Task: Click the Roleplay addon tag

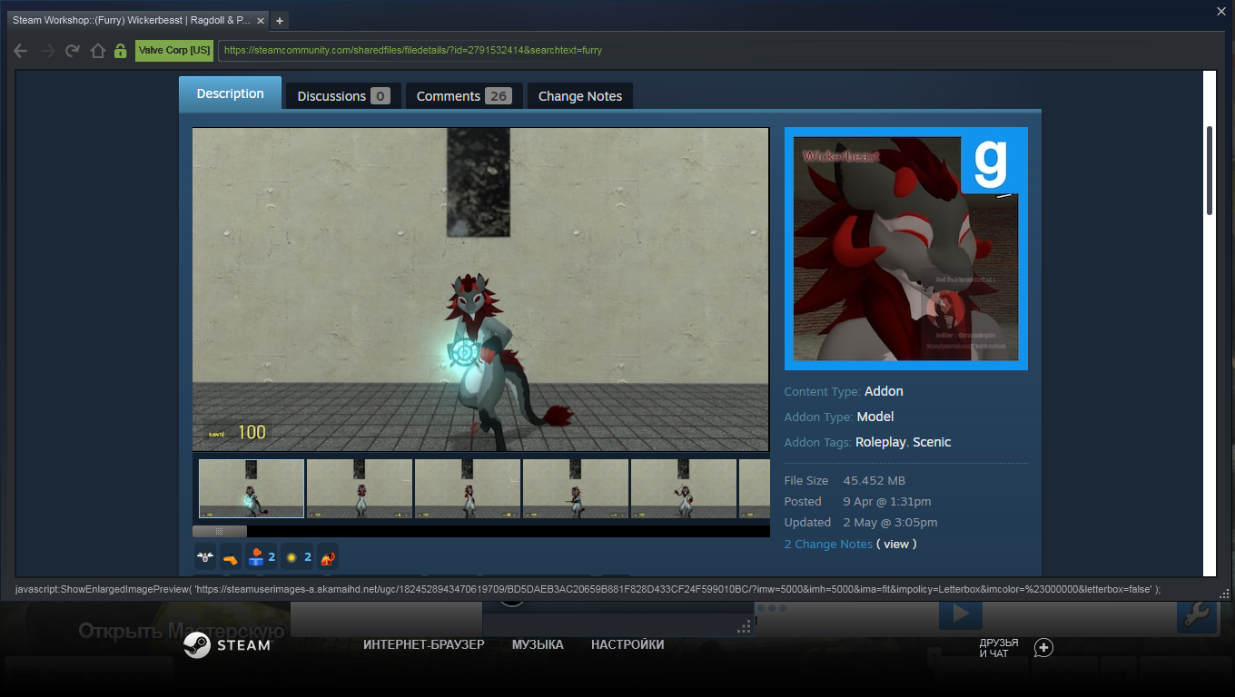Action: pos(881,443)
